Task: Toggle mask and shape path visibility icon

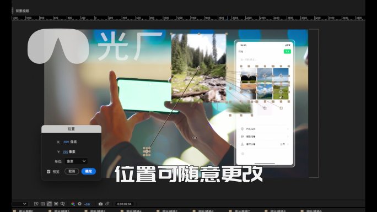Action: point(49,204)
